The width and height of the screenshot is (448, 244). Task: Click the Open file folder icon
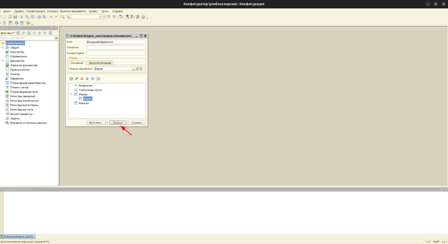tap(10, 17)
